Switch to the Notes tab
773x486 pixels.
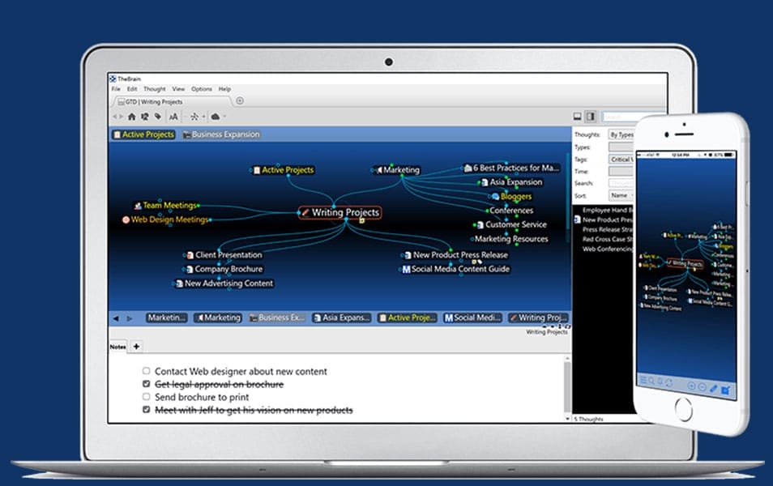tap(117, 346)
